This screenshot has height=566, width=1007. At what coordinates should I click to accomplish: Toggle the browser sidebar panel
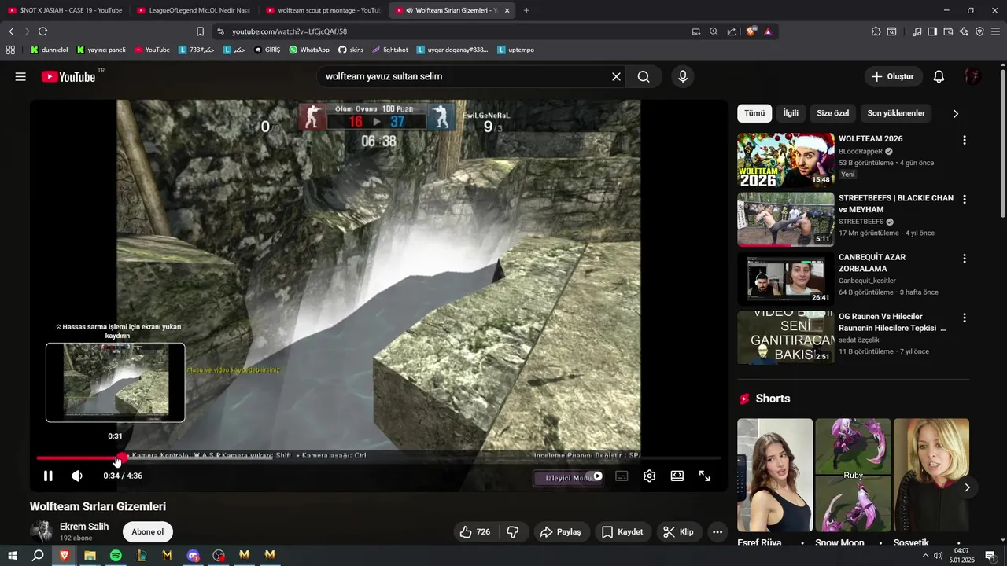[932, 31]
